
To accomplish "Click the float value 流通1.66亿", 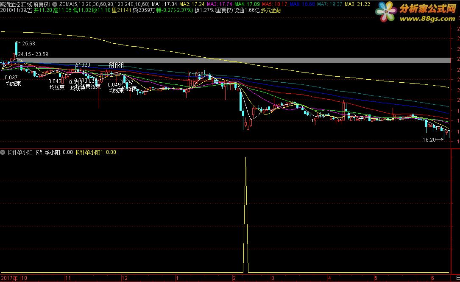I will pyautogui.click(x=247, y=10).
